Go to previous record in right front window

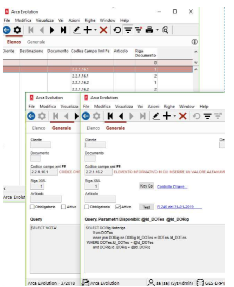121,116
